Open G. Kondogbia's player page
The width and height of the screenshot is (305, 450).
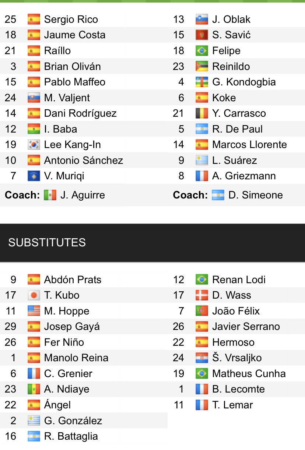click(244, 82)
